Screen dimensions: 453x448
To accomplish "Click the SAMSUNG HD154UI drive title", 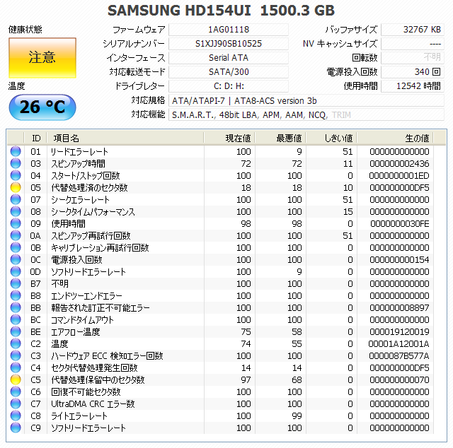I will [221, 11].
